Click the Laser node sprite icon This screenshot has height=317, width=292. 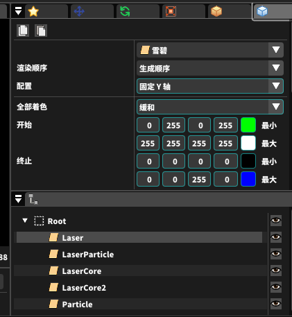[x=53, y=237]
